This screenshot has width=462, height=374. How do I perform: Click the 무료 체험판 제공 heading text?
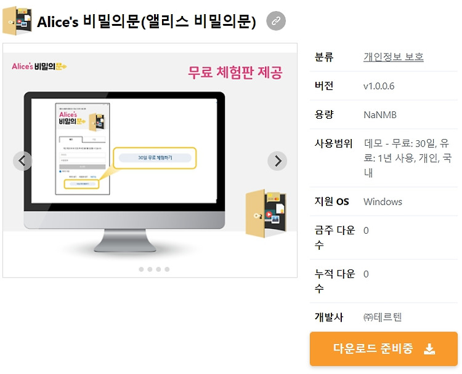pyautogui.click(x=235, y=73)
